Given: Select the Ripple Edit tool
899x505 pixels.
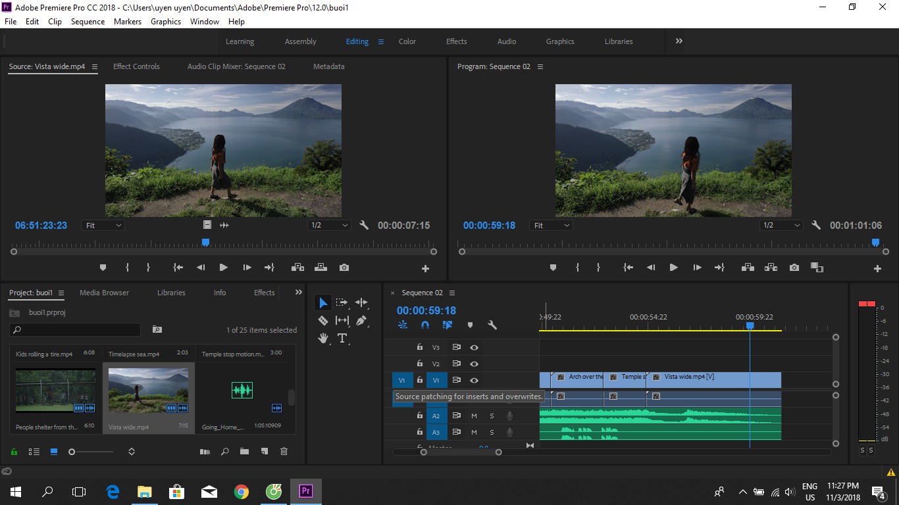Looking at the screenshot, I should (361, 302).
